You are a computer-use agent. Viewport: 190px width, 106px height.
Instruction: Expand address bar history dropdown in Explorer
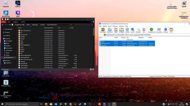69,25
